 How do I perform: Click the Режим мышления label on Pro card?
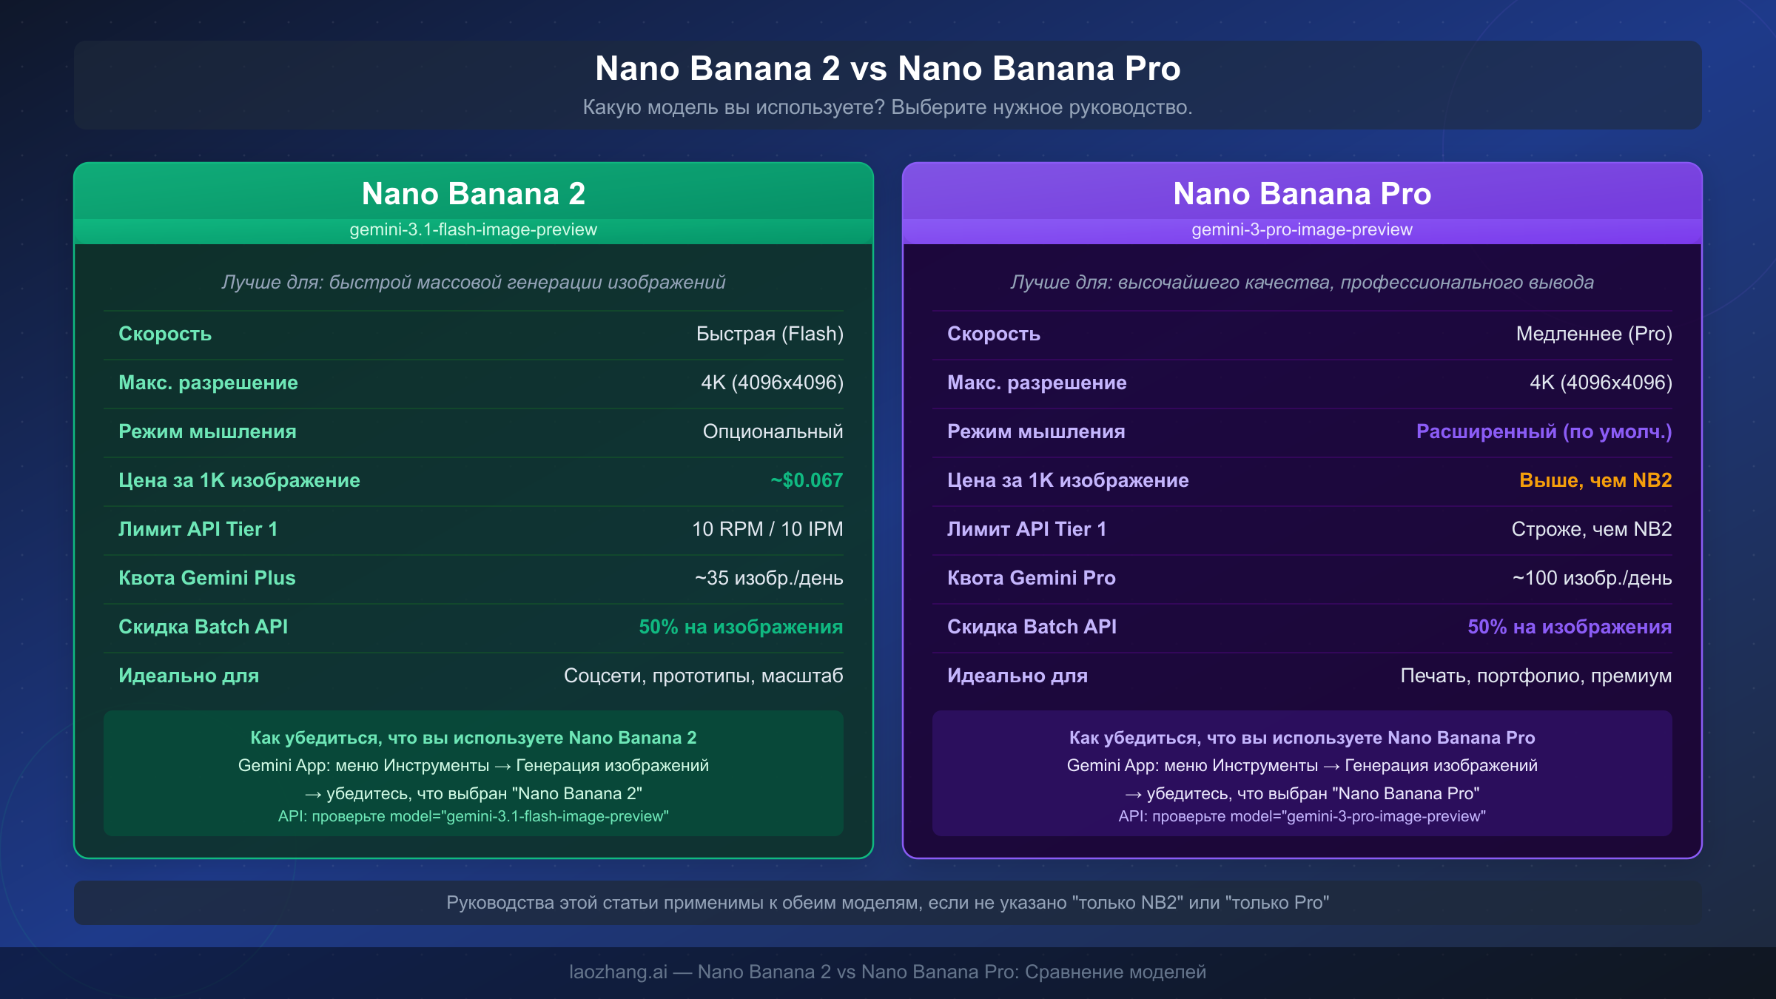pos(1036,431)
